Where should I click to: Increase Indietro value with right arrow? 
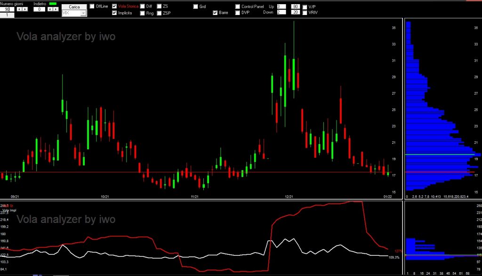(56, 9)
